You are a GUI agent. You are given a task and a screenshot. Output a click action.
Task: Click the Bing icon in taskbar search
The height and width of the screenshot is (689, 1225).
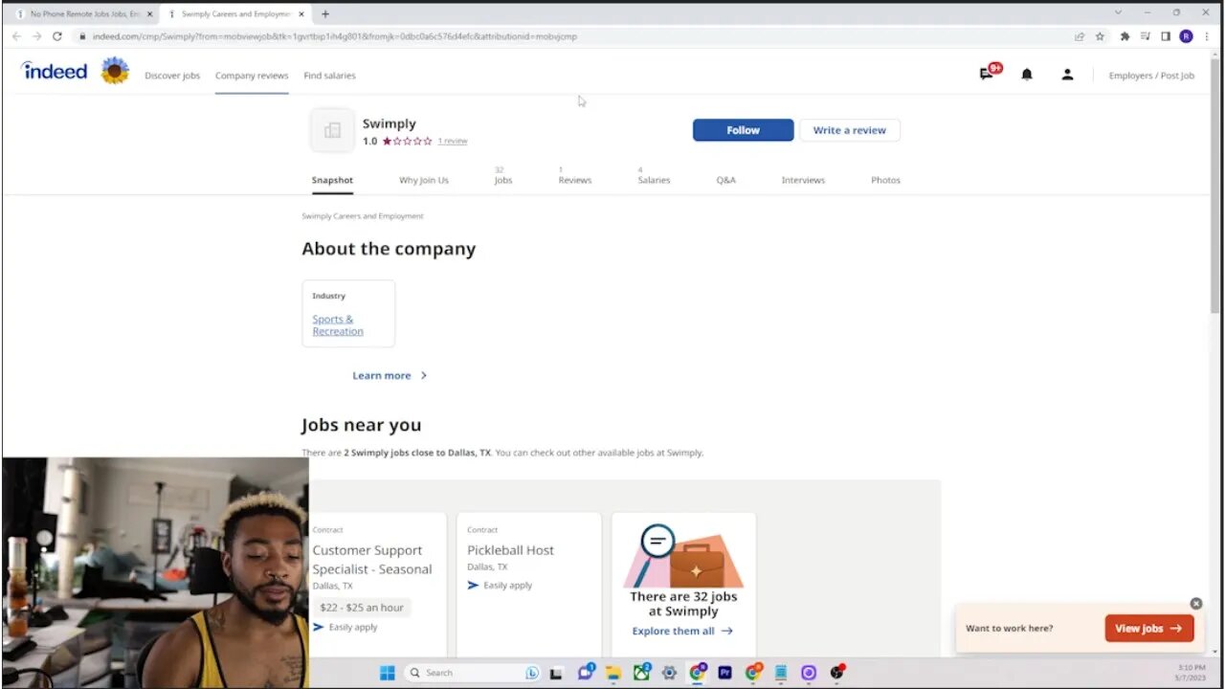pos(532,673)
